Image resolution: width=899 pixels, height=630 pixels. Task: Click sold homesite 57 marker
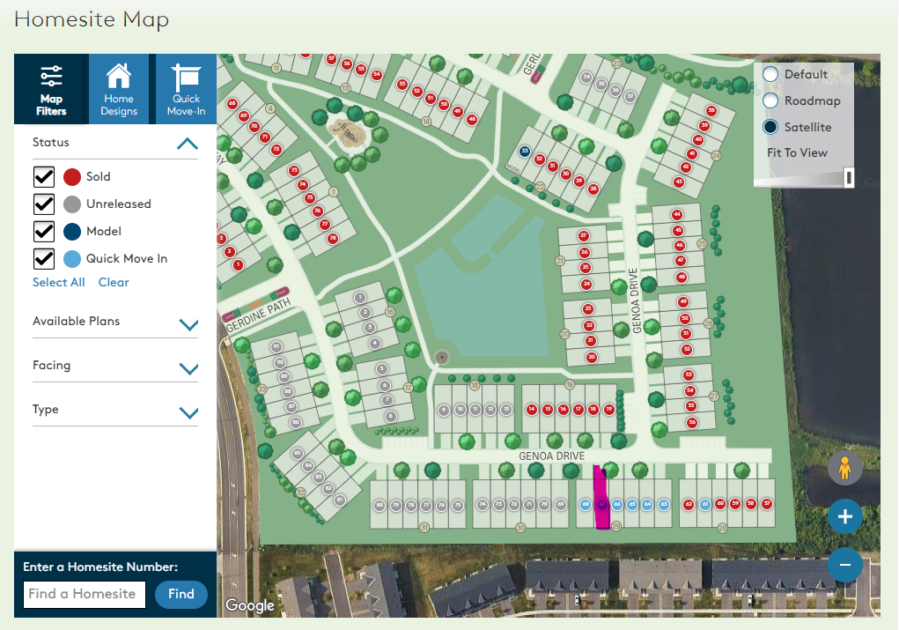[767, 504]
